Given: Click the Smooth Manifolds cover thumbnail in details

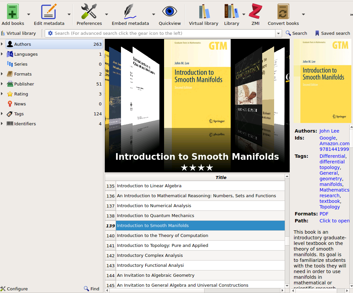Looking at the screenshot, I should [322, 81].
